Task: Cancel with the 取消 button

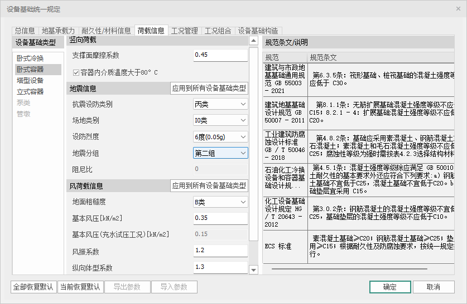Action: [x=434, y=287]
